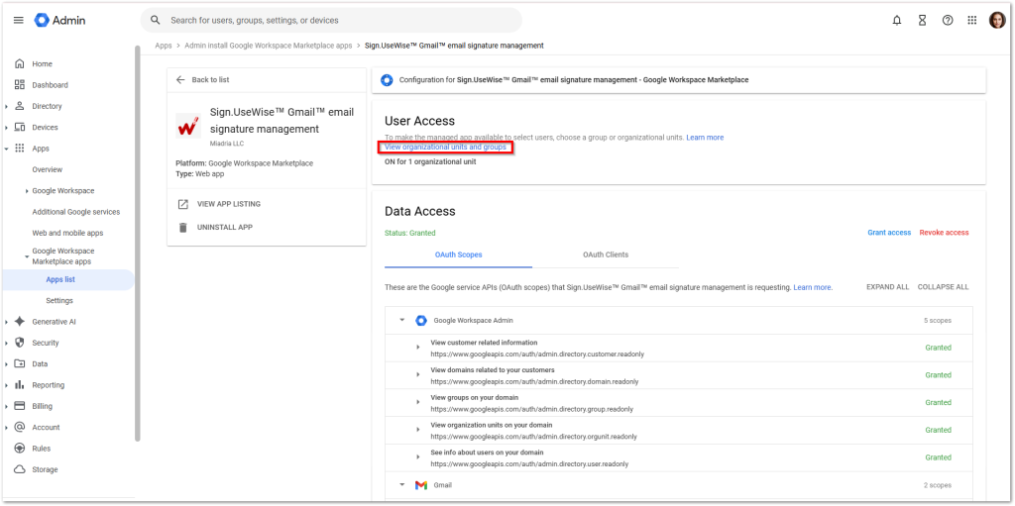
Task: Expand View customer related information scope
Action: pyautogui.click(x=418, y=347)
